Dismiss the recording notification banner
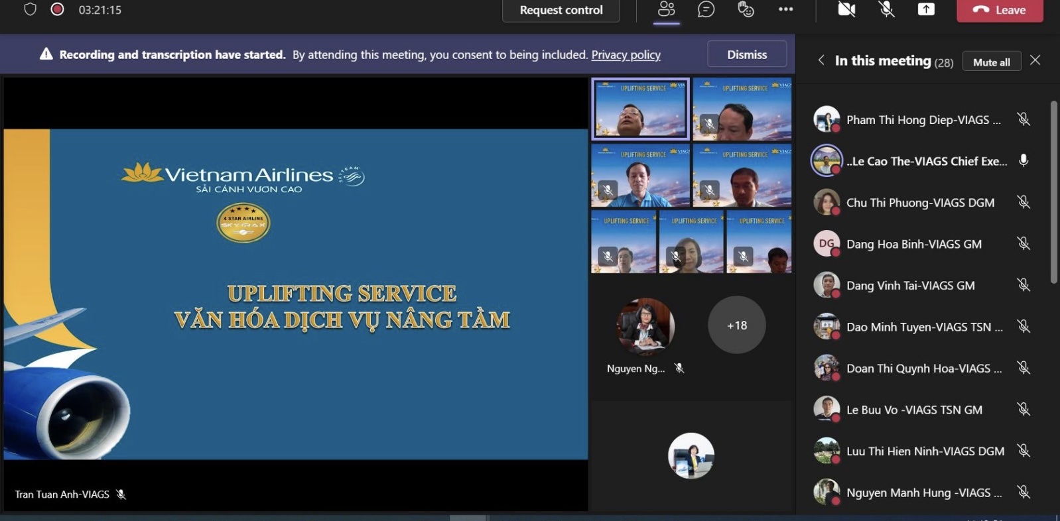The width and height of the screenshot is (1060, 521). click(747, 54)
